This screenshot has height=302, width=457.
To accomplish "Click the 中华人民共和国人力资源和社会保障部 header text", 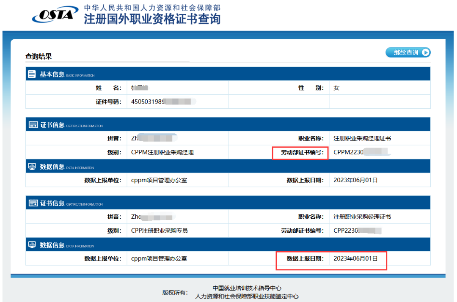I will (152, 8).
